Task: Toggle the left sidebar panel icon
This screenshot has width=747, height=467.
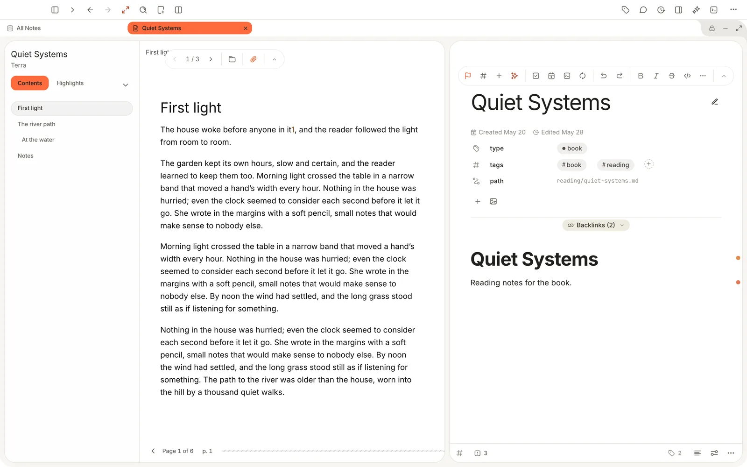Action: pos(55,10)
